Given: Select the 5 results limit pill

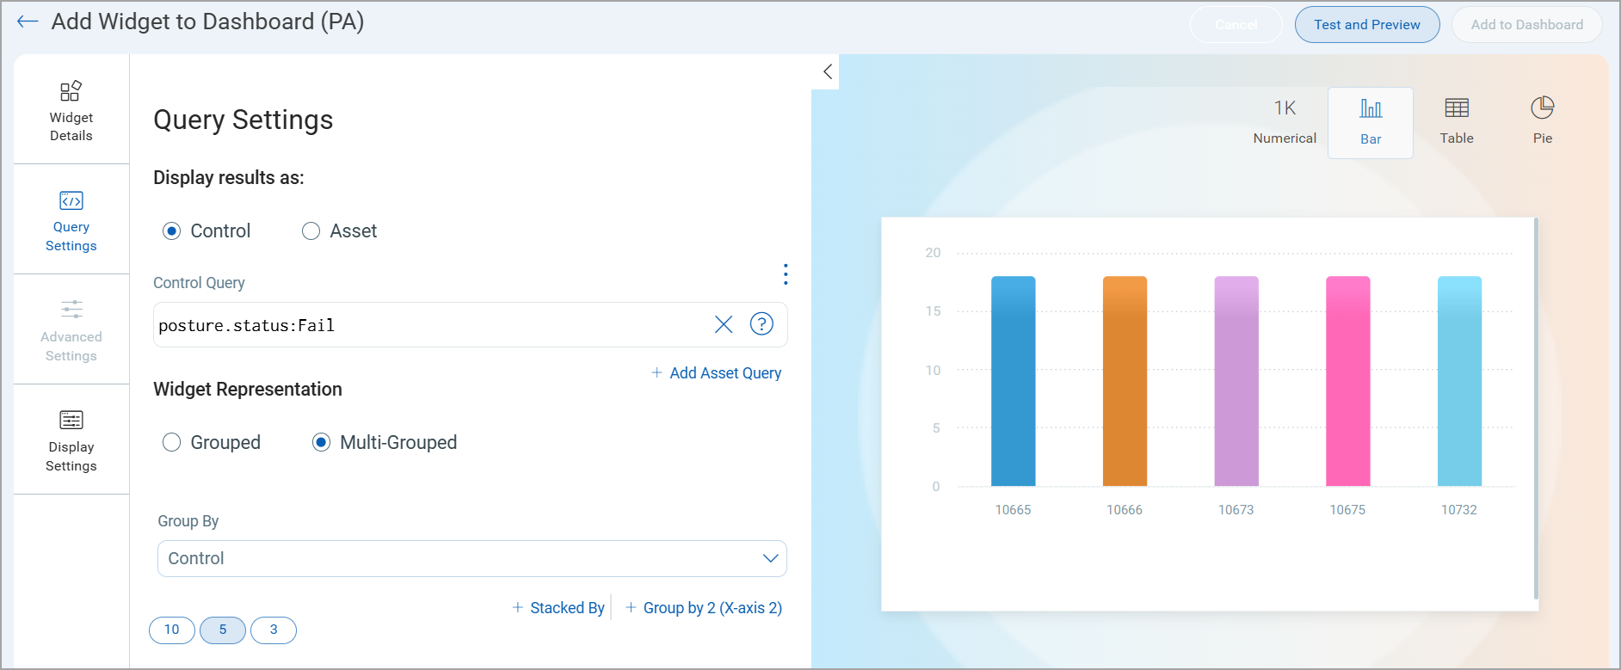Looking at the screenshot, I should pyautogui.click(x=223, y=630).
